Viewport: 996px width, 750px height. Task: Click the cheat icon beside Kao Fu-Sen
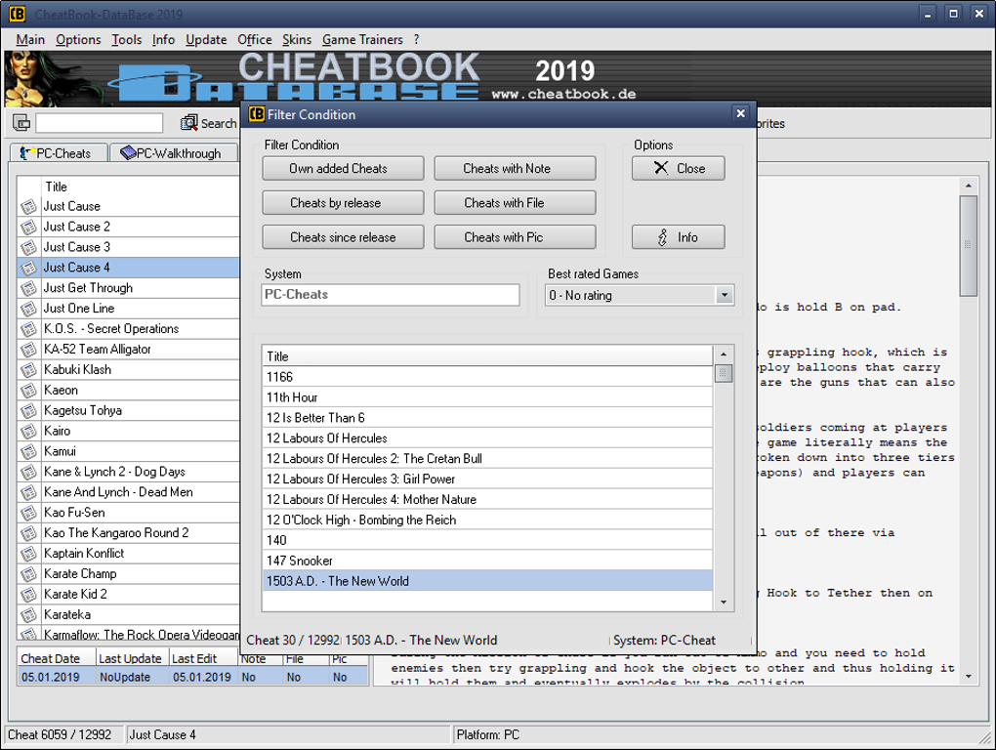click(28, 513)
